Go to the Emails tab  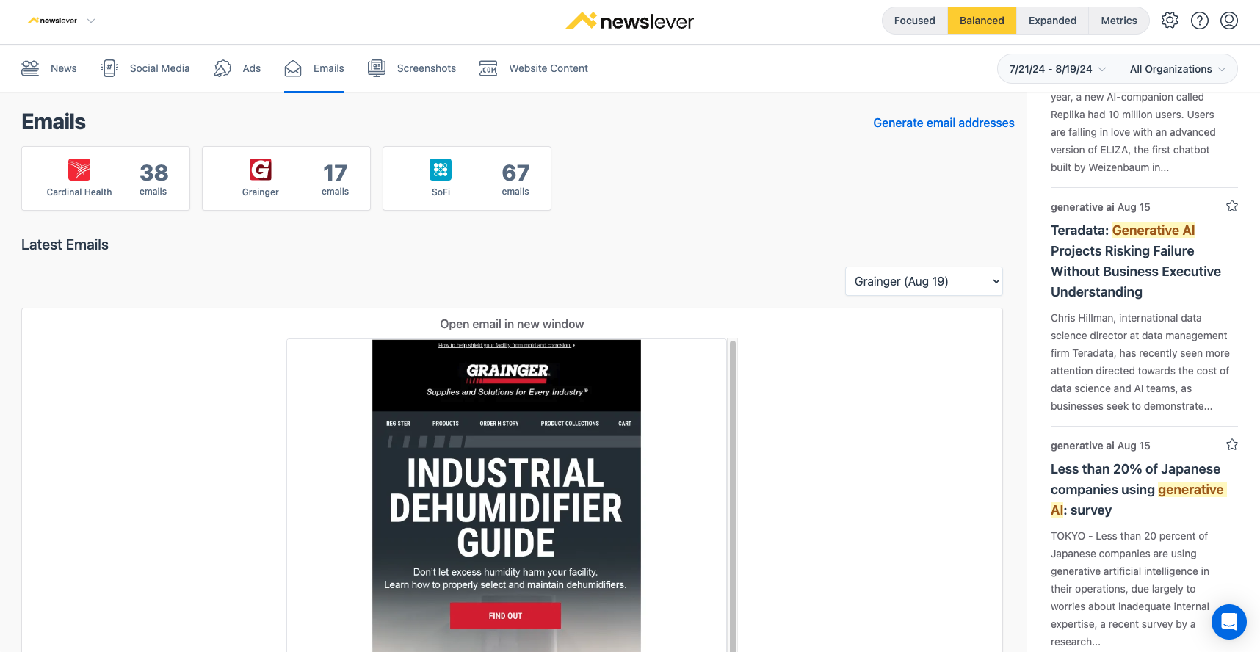point(314,68)
